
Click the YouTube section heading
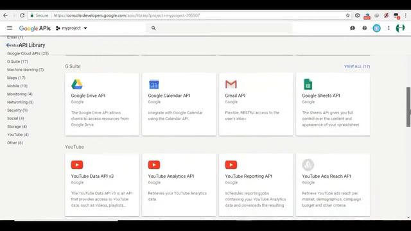(74, 147)
